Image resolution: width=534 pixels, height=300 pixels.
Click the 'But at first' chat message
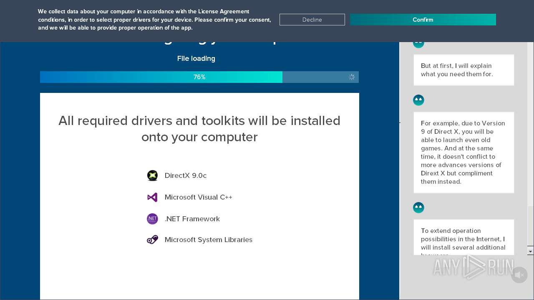[464, 70]
